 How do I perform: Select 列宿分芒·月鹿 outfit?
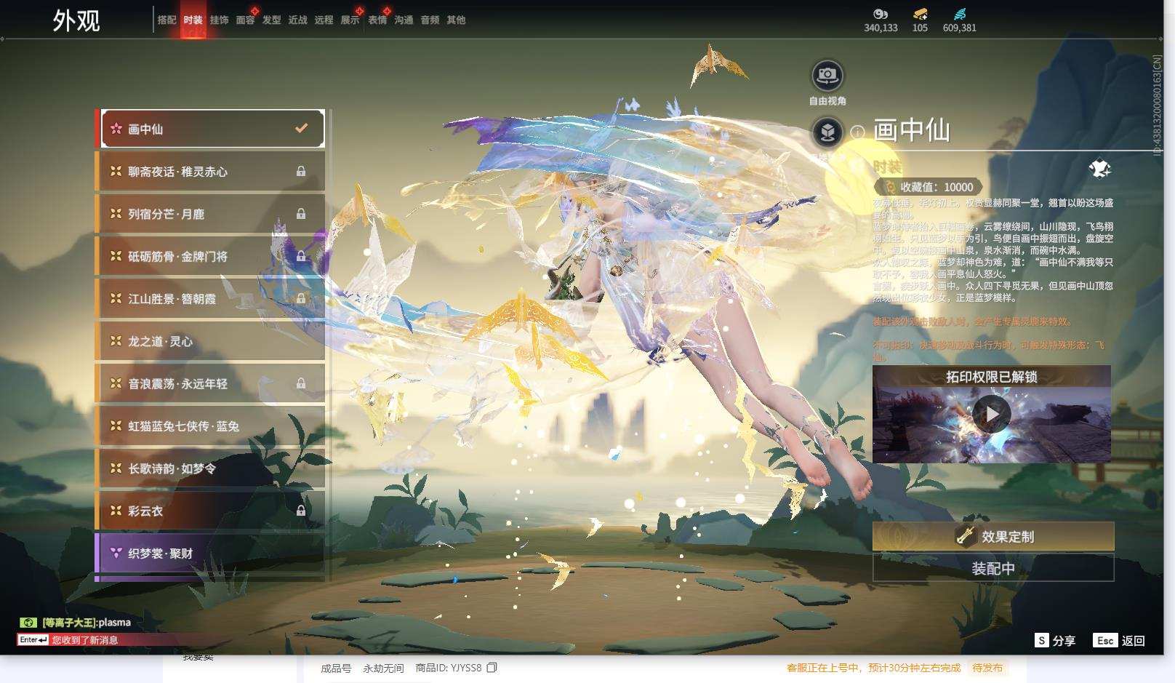click(x=211, y=214)
